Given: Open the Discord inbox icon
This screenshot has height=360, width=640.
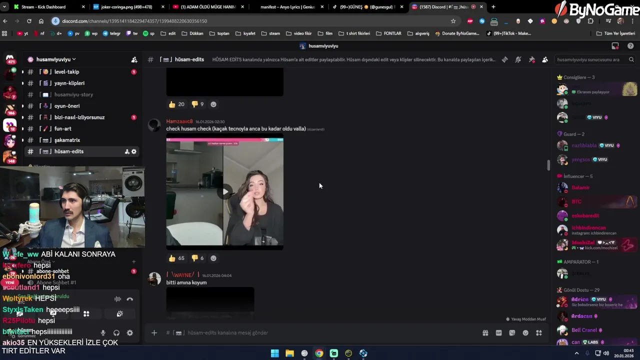Looking at the screenshot, I should pyautogui.click(x=615, y=46).
